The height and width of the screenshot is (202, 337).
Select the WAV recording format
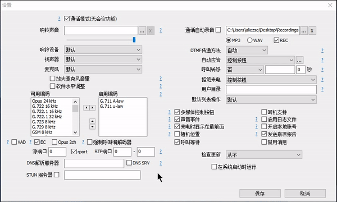click(249, 40)
